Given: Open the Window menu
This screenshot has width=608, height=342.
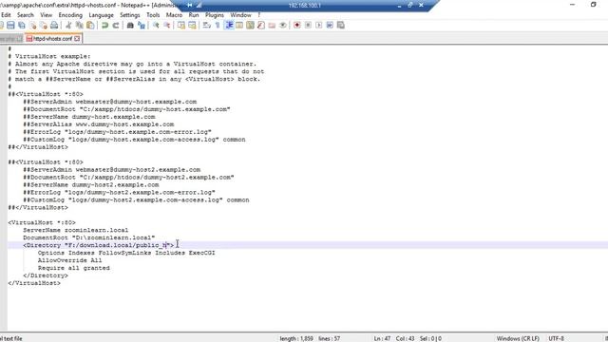Looking at the screenshot, I should (x=240, y=15).
